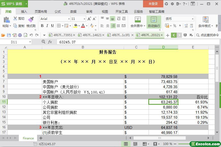The height and width of the screenshot is (147, 221).
Task: Click the percent style icon
Action: [175, 26]
